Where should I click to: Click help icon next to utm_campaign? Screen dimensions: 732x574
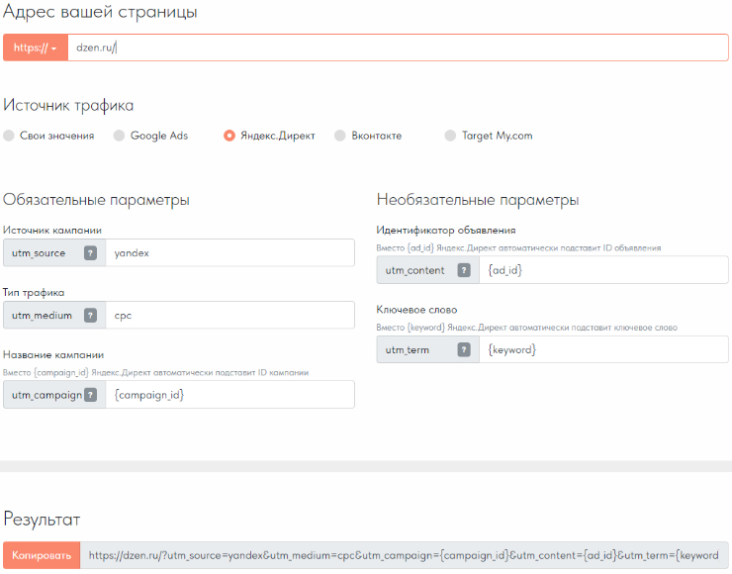(90, 395)
